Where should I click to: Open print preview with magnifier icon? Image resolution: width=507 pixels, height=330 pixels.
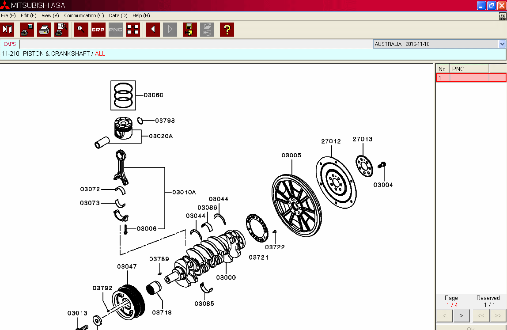coord(61,30)
